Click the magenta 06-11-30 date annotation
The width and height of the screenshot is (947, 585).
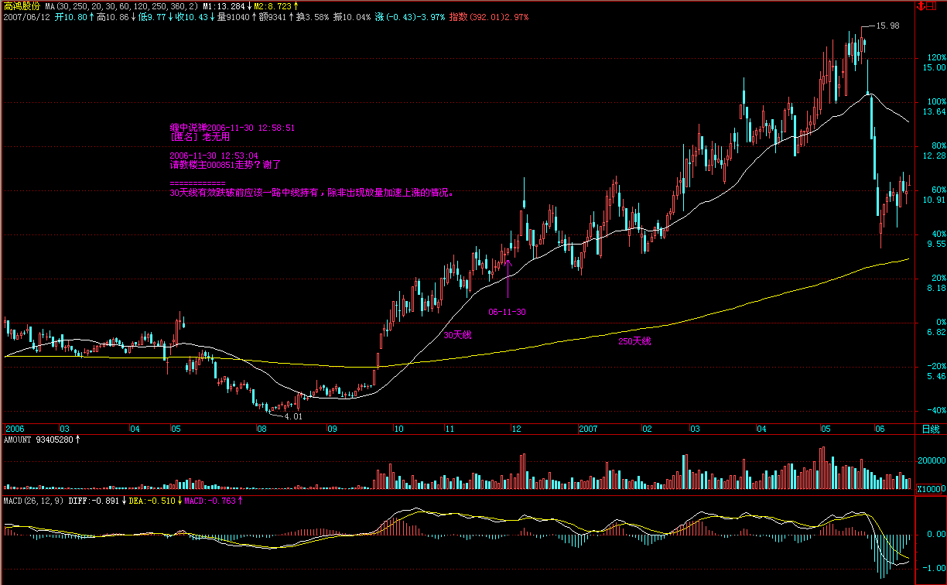pyautogui.click(x=508, y=312)
